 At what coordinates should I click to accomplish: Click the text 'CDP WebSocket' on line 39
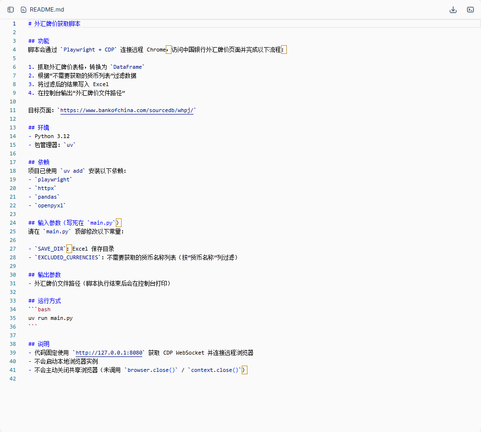pos(184,353)
